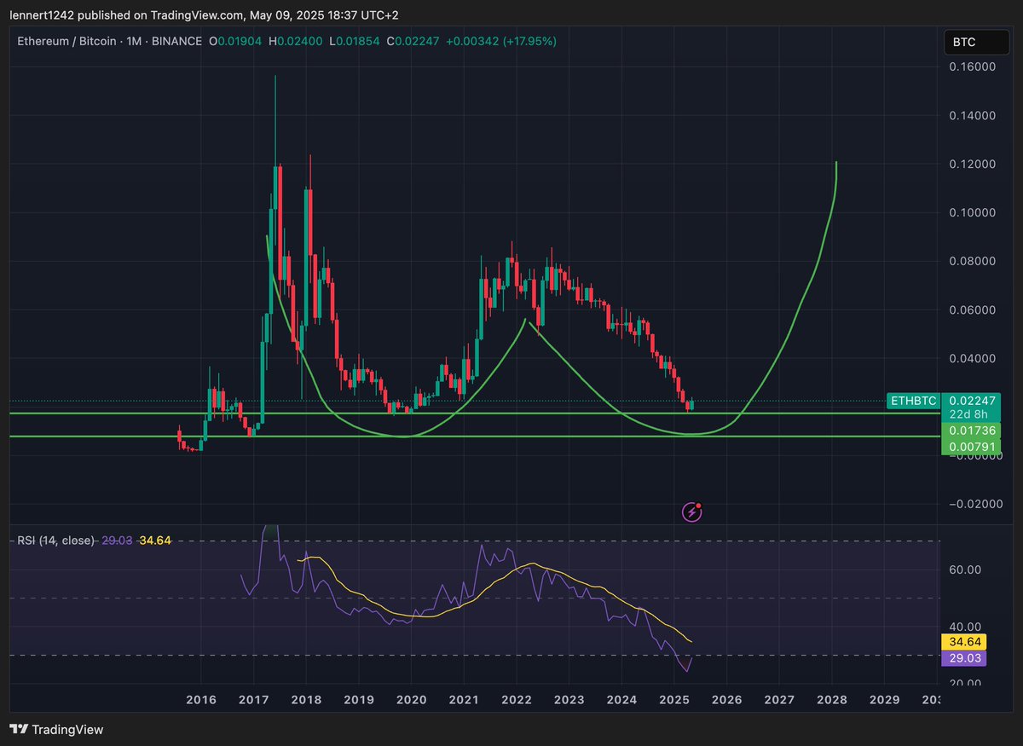Click the 0.08000 price axis label
Viewport: 1023px width, 746px height.
(x=972, y=261)
